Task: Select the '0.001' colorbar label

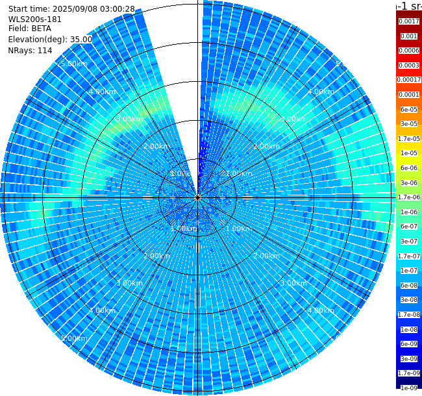Action: [x=409, y=36]
